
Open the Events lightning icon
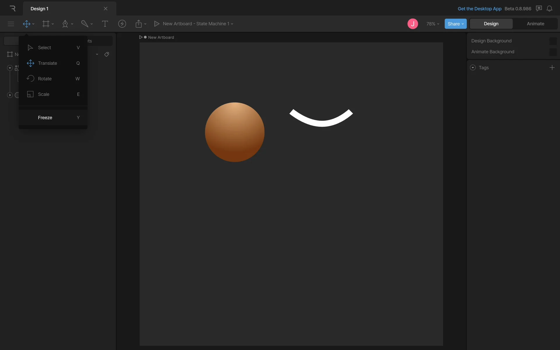tap(122, 24)
